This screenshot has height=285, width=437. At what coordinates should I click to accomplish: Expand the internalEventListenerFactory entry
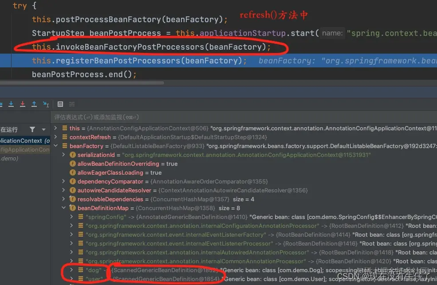pyautogui.click(x=71, y=234)
